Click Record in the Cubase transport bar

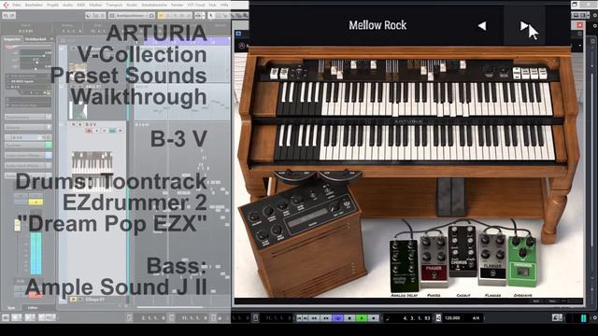pos(374,317)
